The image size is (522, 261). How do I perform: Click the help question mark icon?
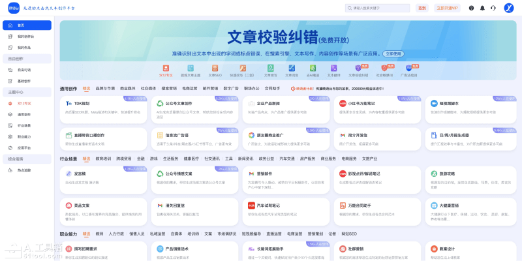[471, 8]
